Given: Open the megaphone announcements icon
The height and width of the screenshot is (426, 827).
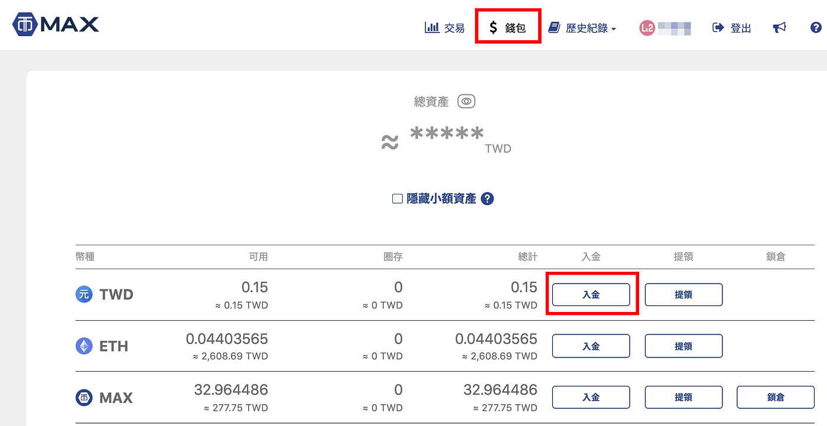Looking at the screenshot, I should click(x=780, y=28).
